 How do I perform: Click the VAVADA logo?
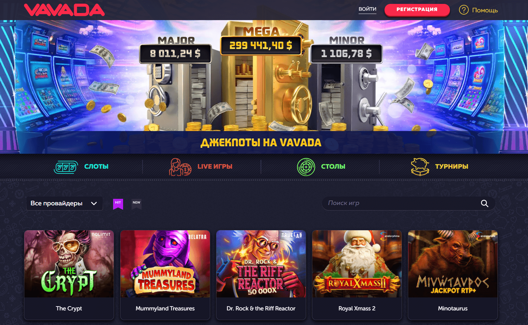[x=64, y=10]
